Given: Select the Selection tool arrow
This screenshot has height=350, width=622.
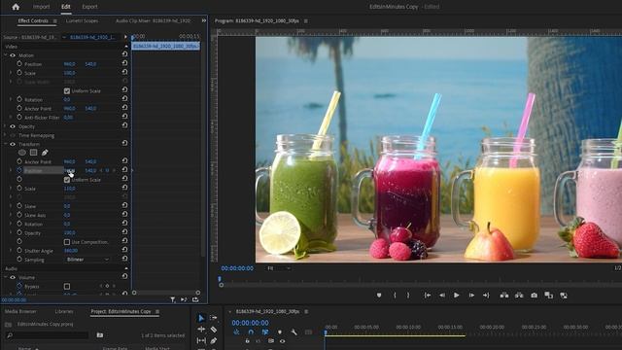Looking at the screenshot, I should click(x=201, y=318).
